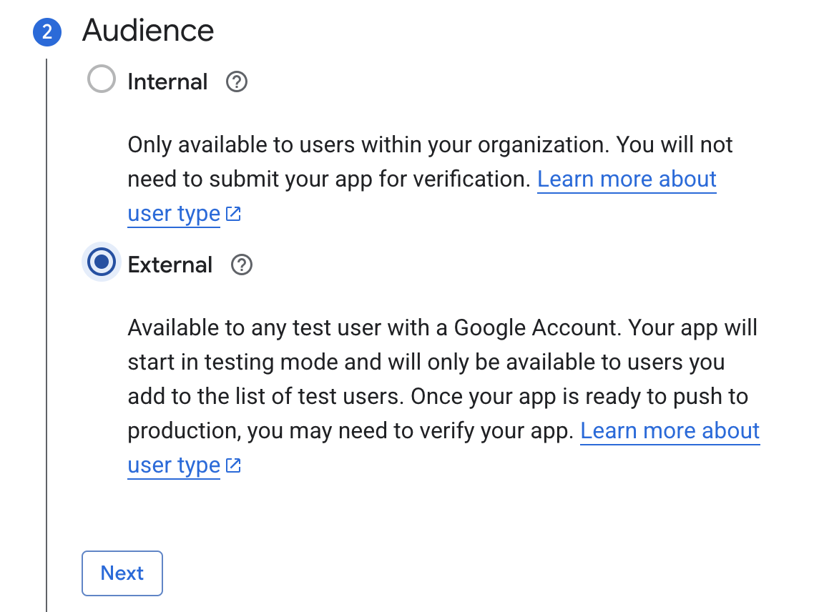The width and height of the screenshot is (814, 612).
Task: Click the external-link icon after the first Learn more link
Action: click(233, 212)
